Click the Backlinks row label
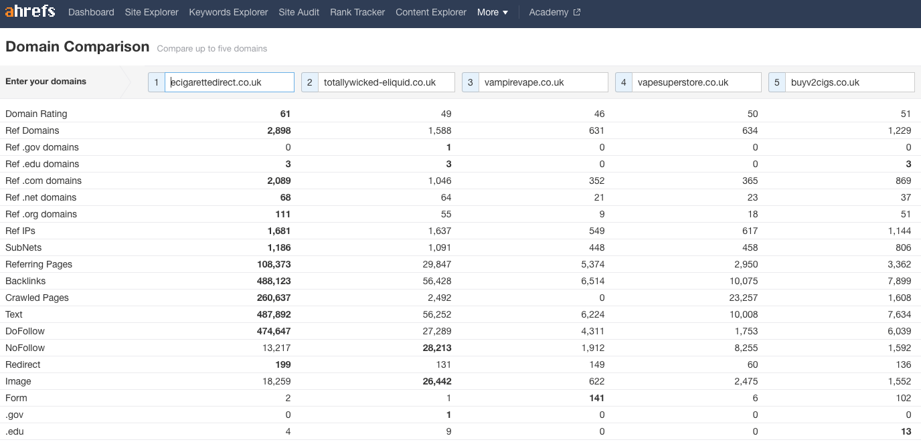Screen dimensions: 921x446 25,281
